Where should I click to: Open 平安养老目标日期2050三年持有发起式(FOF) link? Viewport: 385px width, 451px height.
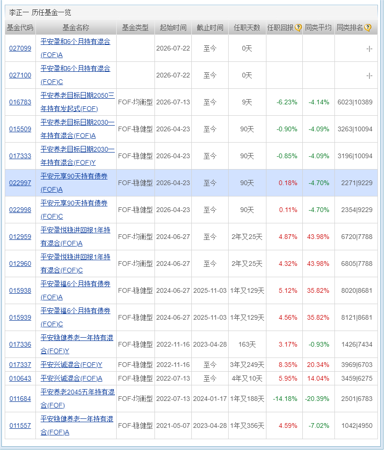[x=77, y=102]
